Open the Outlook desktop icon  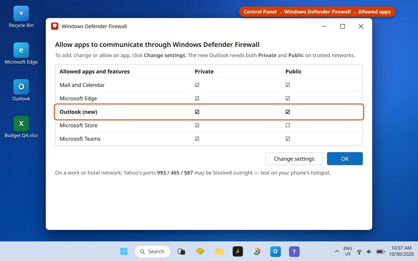coord(21,91)
